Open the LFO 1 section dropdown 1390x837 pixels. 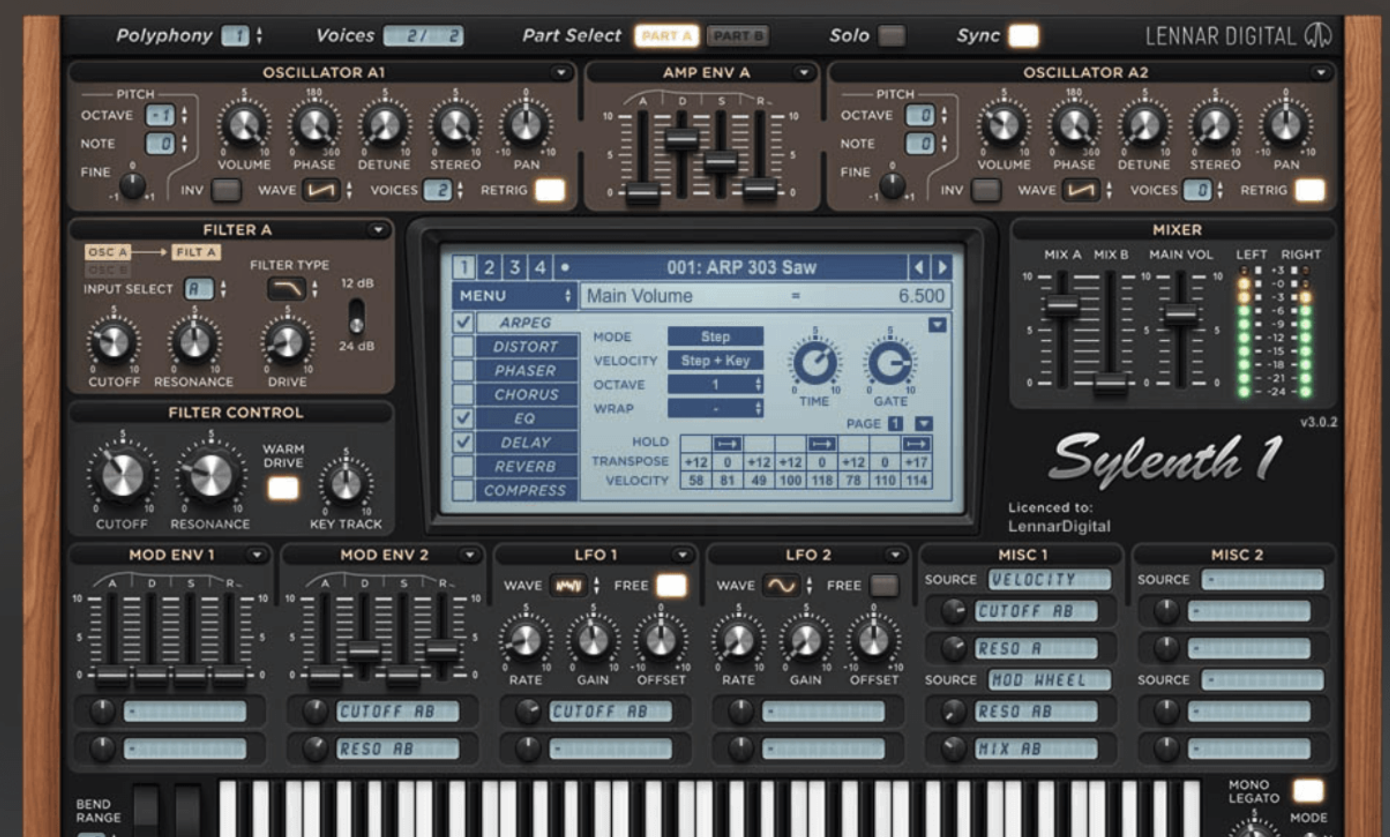click(682, 555)
